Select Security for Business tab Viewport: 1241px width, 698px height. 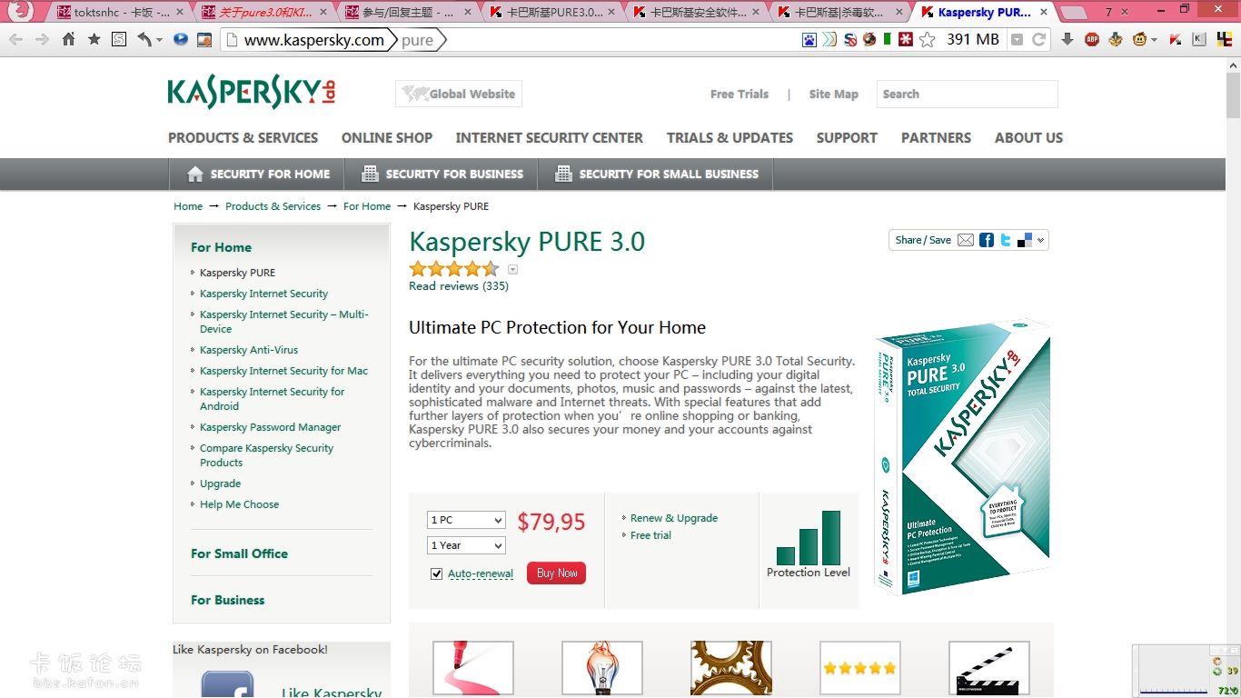click(x=441, y=174)
